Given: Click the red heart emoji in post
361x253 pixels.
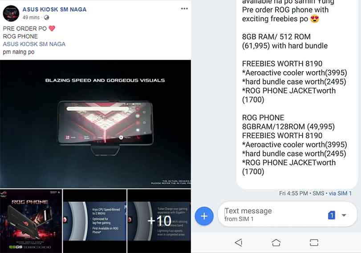Looking at the screenshot, I should [x=52, y=28].
